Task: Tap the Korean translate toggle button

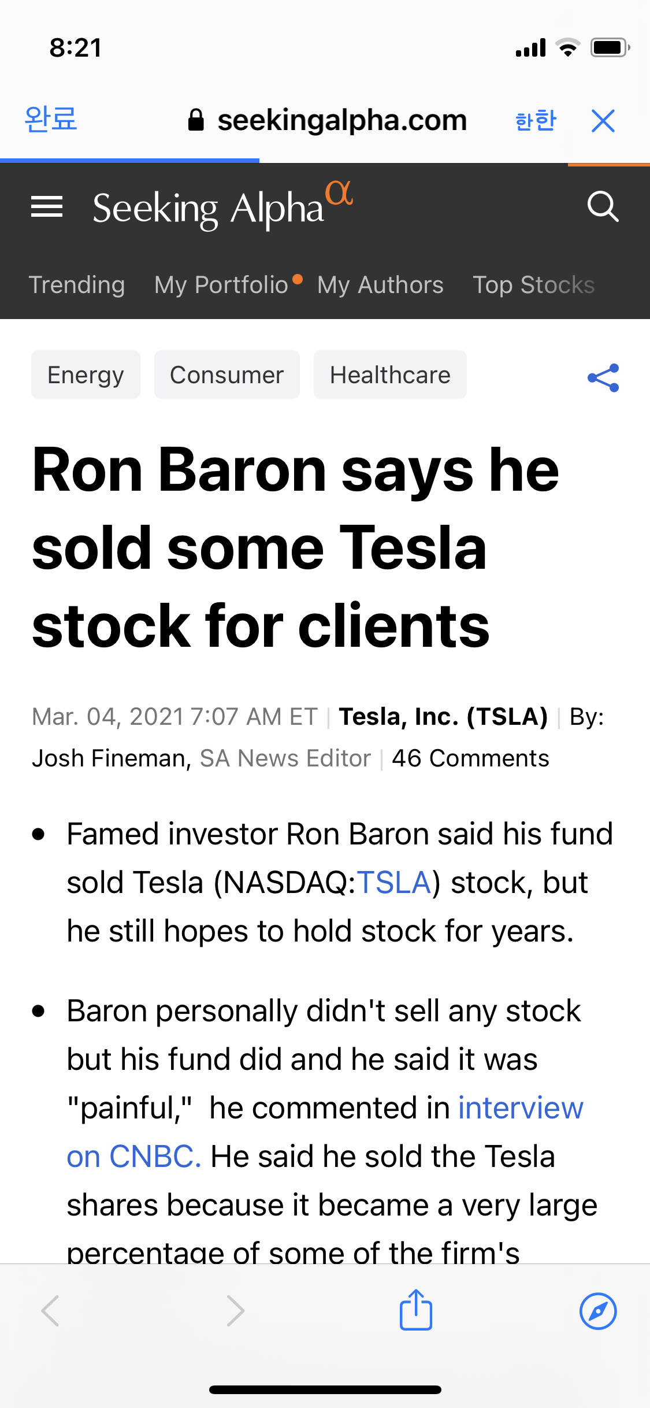Action: (536, 121)
